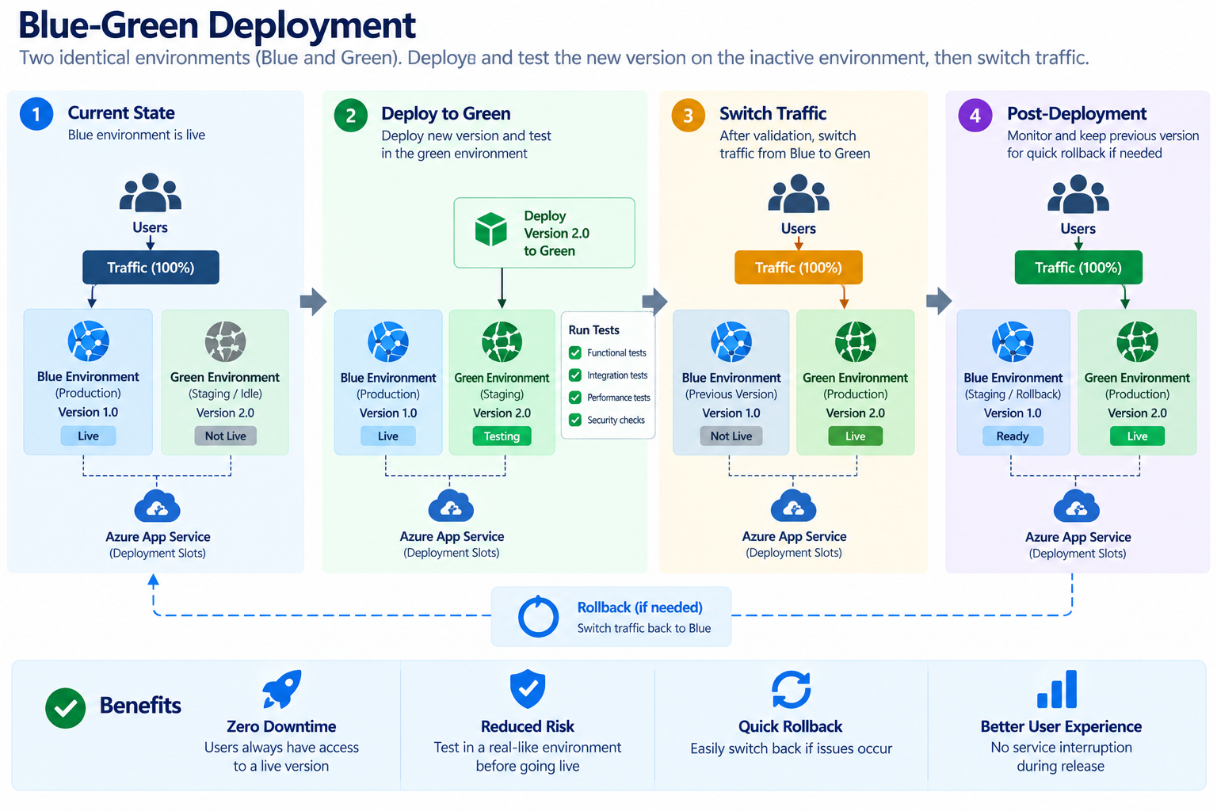Toggle the Functional tests checkbox
The height and width of the screenshot is (811, 1217).
pos(575,352)
